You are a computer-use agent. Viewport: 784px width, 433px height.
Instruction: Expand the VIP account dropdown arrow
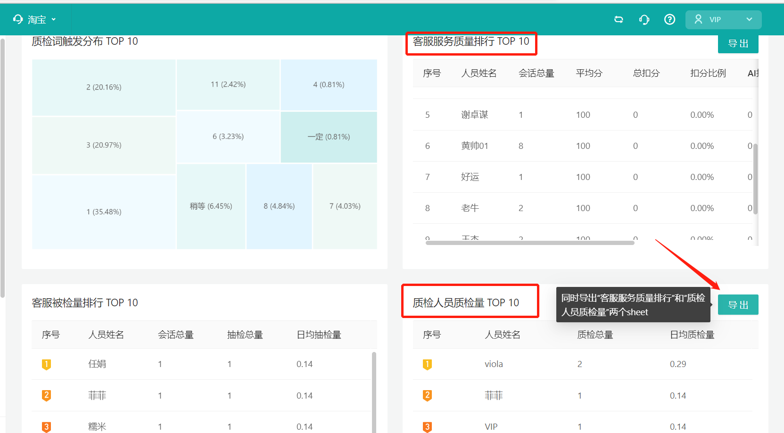tap(749, 19)
